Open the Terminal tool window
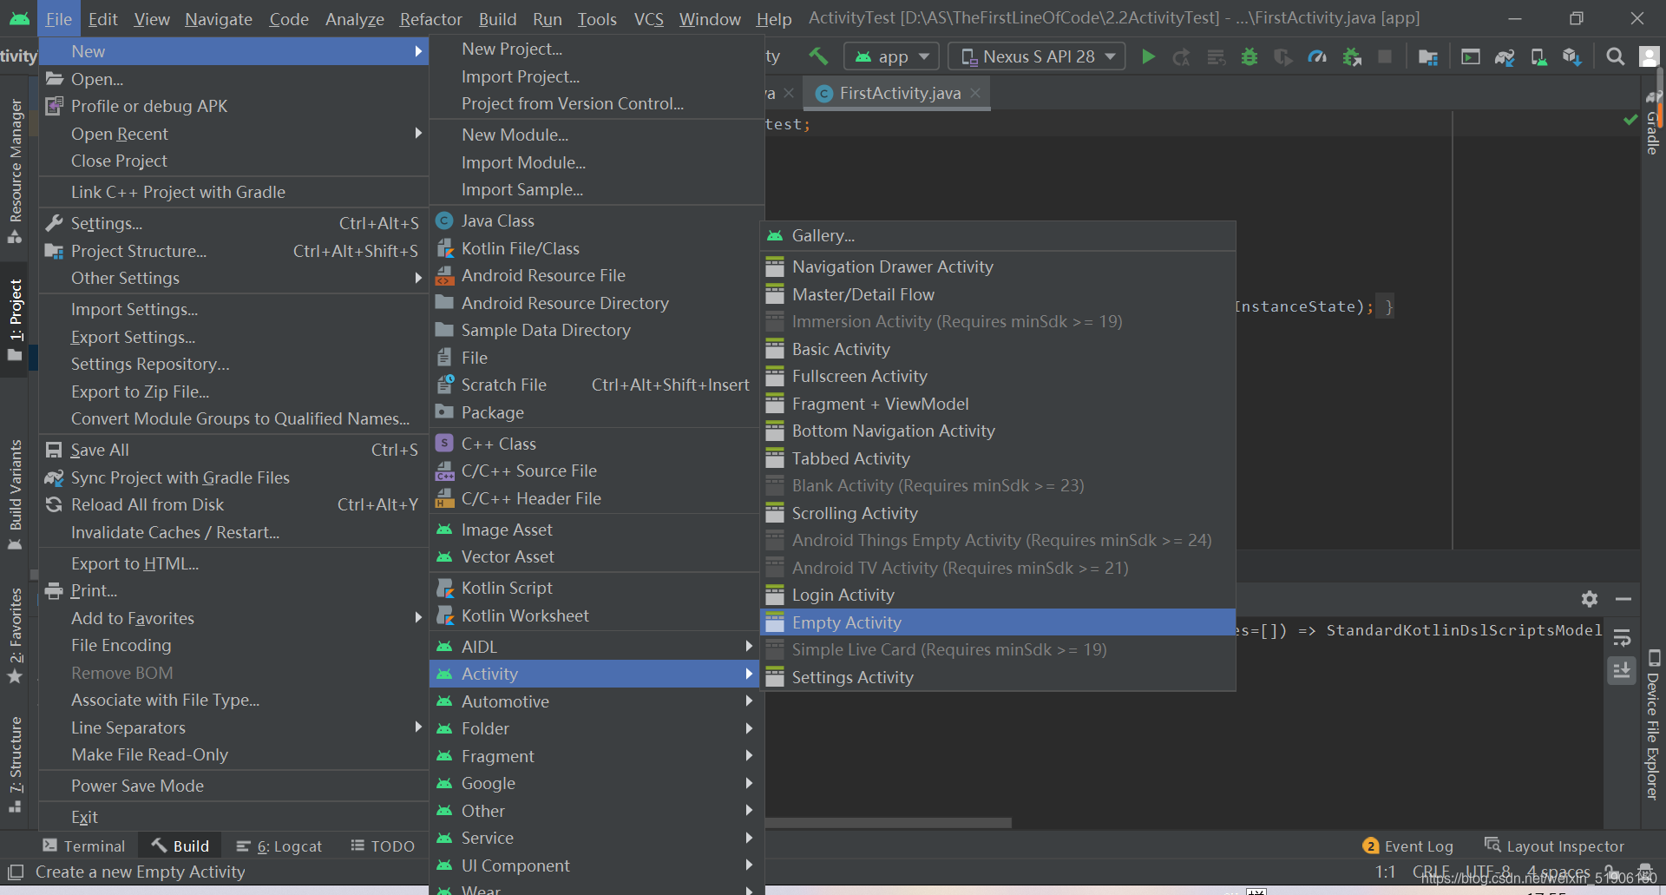The width and height of the screenshot is (1666, 895). coord(84,846)
